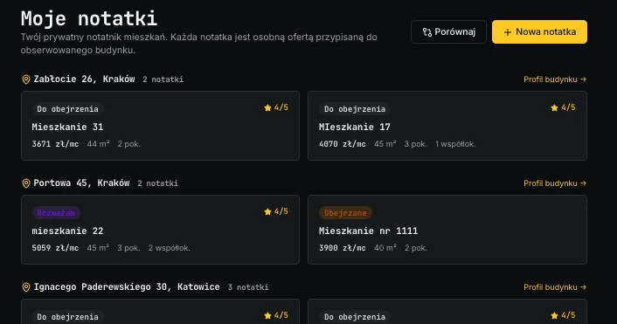The height and width of the screenshot is (324, 617).
Task: Click the Do obejrzenia tag on Mieszkanie 31
Action: pyautogui.click(x=67, y=109)
